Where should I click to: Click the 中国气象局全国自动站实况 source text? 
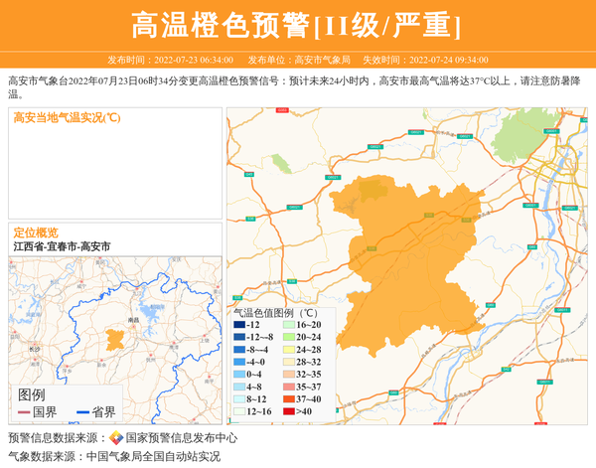pos(153,457)
